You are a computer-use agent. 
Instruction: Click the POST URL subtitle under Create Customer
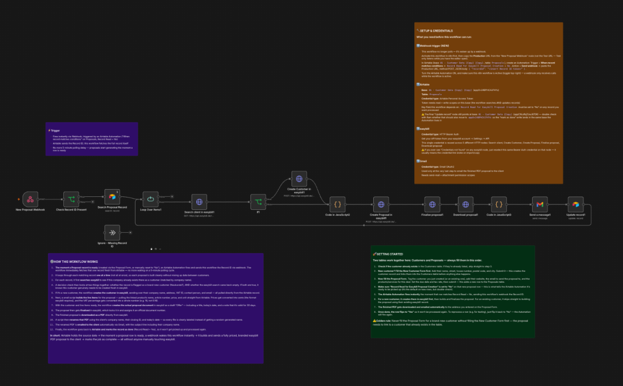click(300, 196)
